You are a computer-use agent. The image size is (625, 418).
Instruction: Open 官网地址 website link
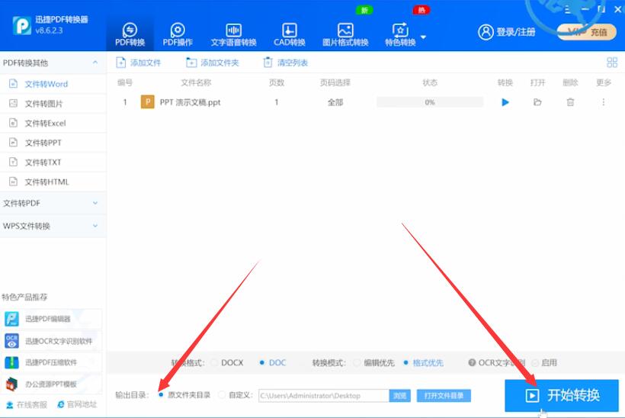(x=77, y=404)
